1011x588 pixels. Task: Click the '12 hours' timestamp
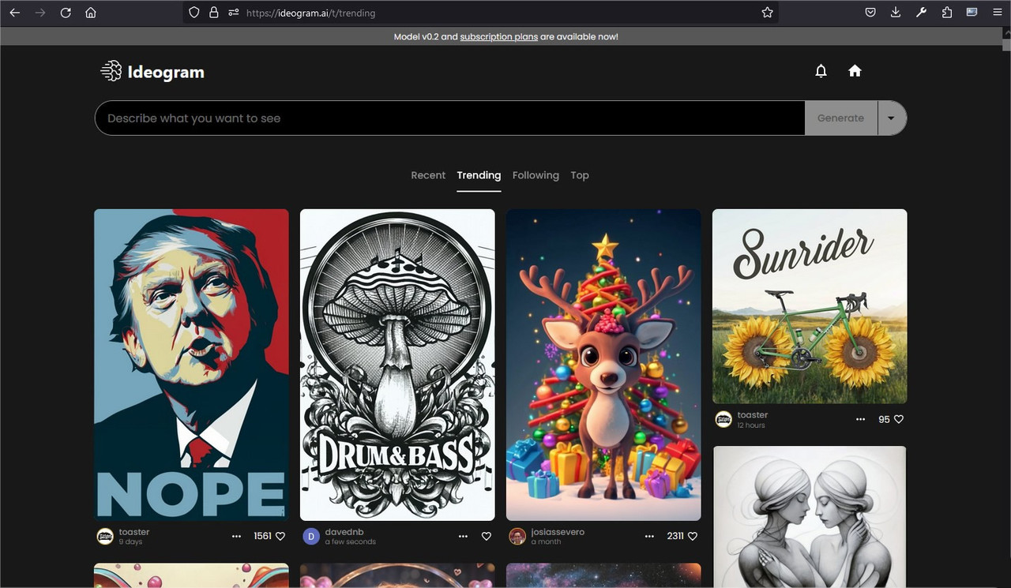(751, 425)
